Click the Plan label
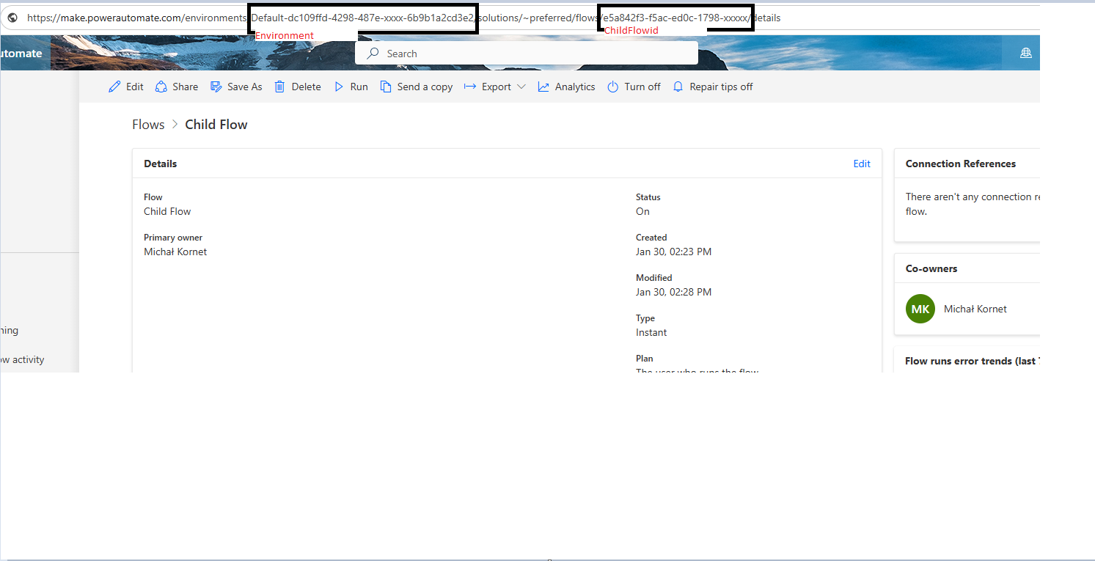Viewport: 1095px width, 561px height. point(644,359)
